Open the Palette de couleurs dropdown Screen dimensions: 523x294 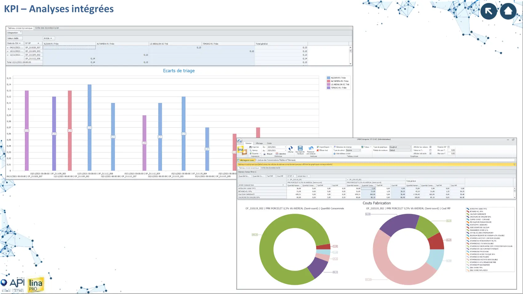tap(400, 150)
